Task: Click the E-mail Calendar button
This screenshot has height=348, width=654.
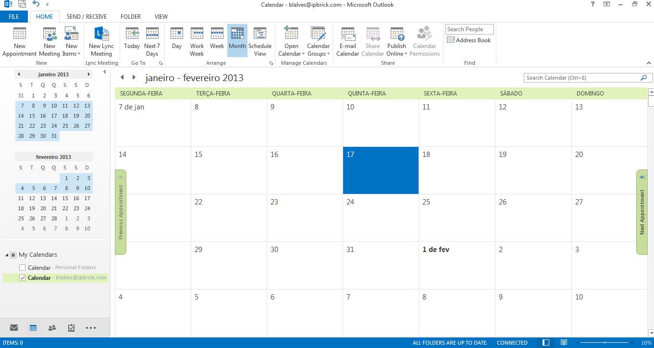Action: (x=348, y=41)
